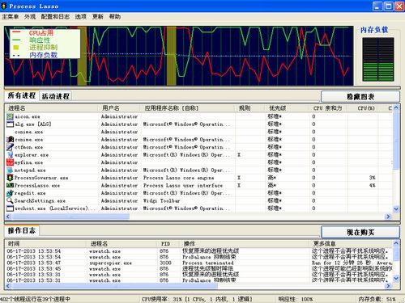Click the ctfmon.exe pen icon

(x=10, y=147)
